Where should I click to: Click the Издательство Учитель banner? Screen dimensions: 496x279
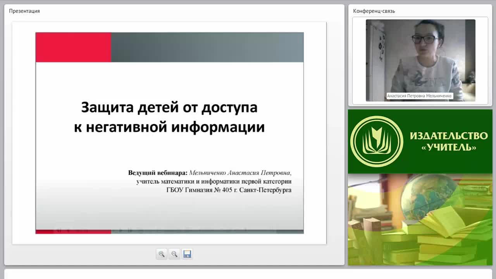click(420, 141)
